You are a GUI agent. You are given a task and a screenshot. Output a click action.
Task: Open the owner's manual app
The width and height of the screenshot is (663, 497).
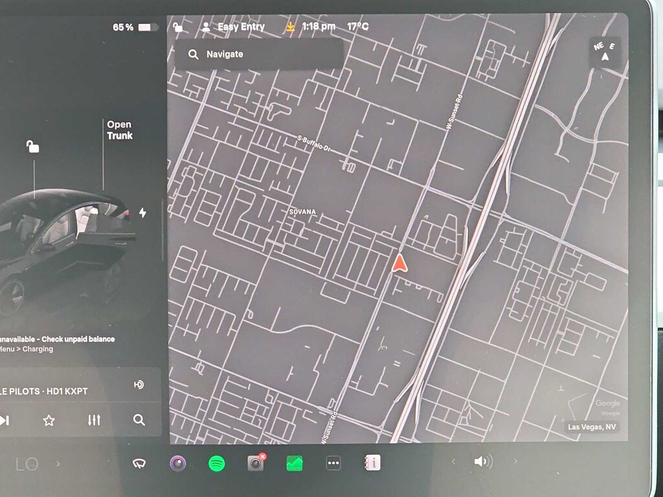pos(372,463)
